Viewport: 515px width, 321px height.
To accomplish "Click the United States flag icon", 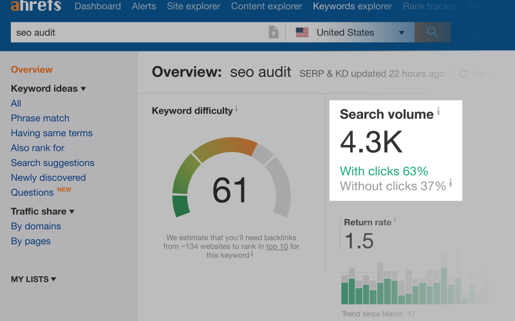I will (302, 32).
